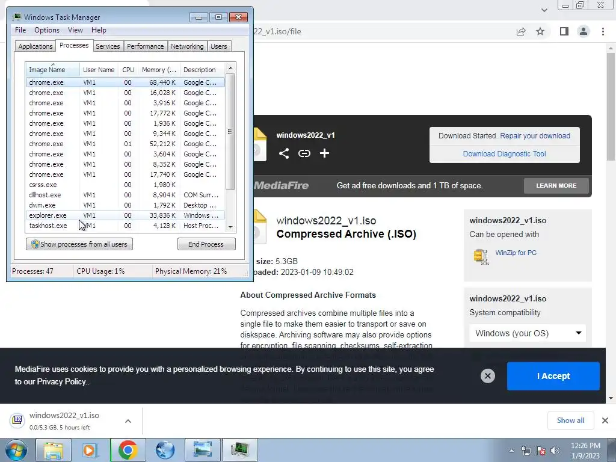The width and height of the screenshot is (616, 462).
Task: Select the dllhost.exe process row
Action: [125, 195]
